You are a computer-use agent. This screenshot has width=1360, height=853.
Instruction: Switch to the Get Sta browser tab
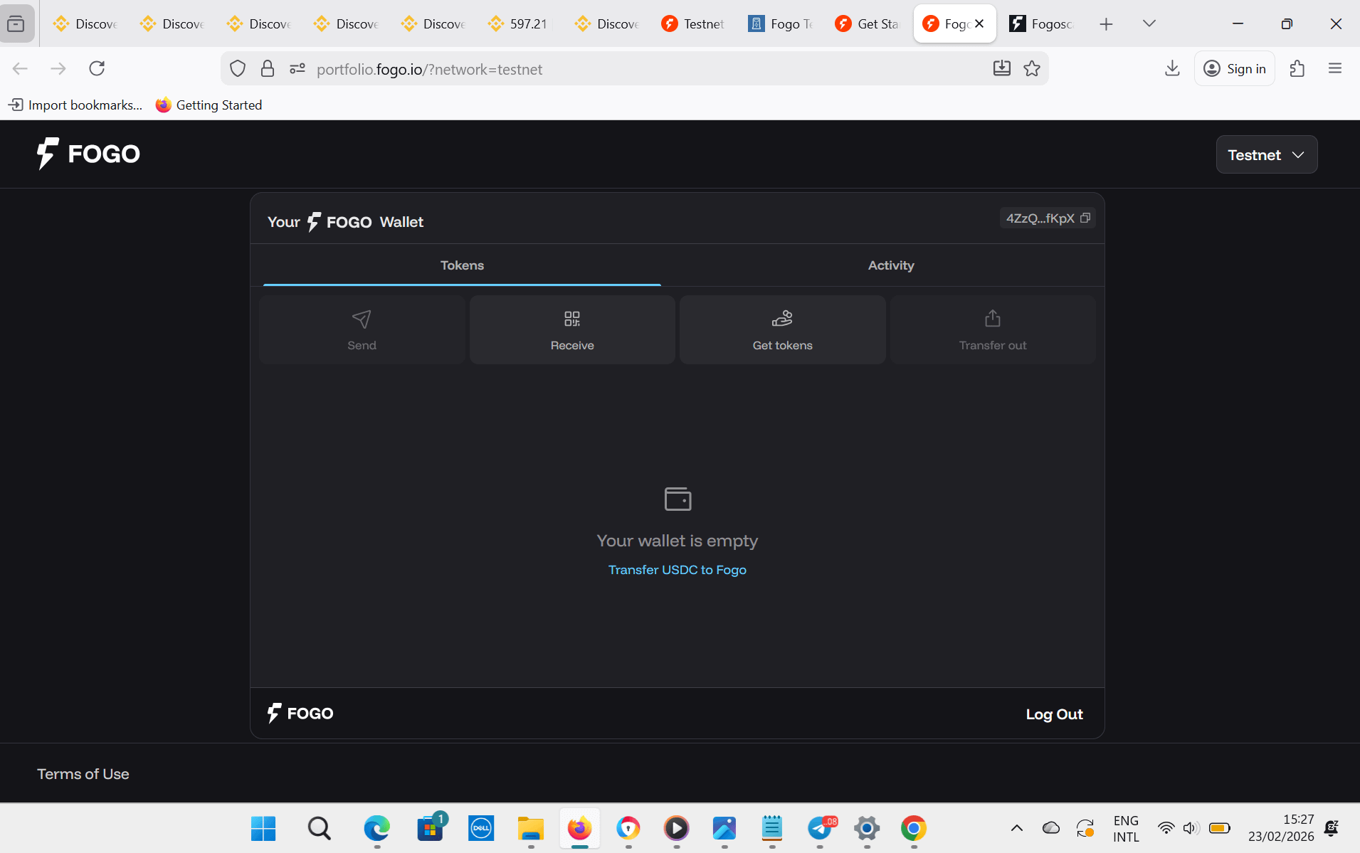(x=868, y=23)
